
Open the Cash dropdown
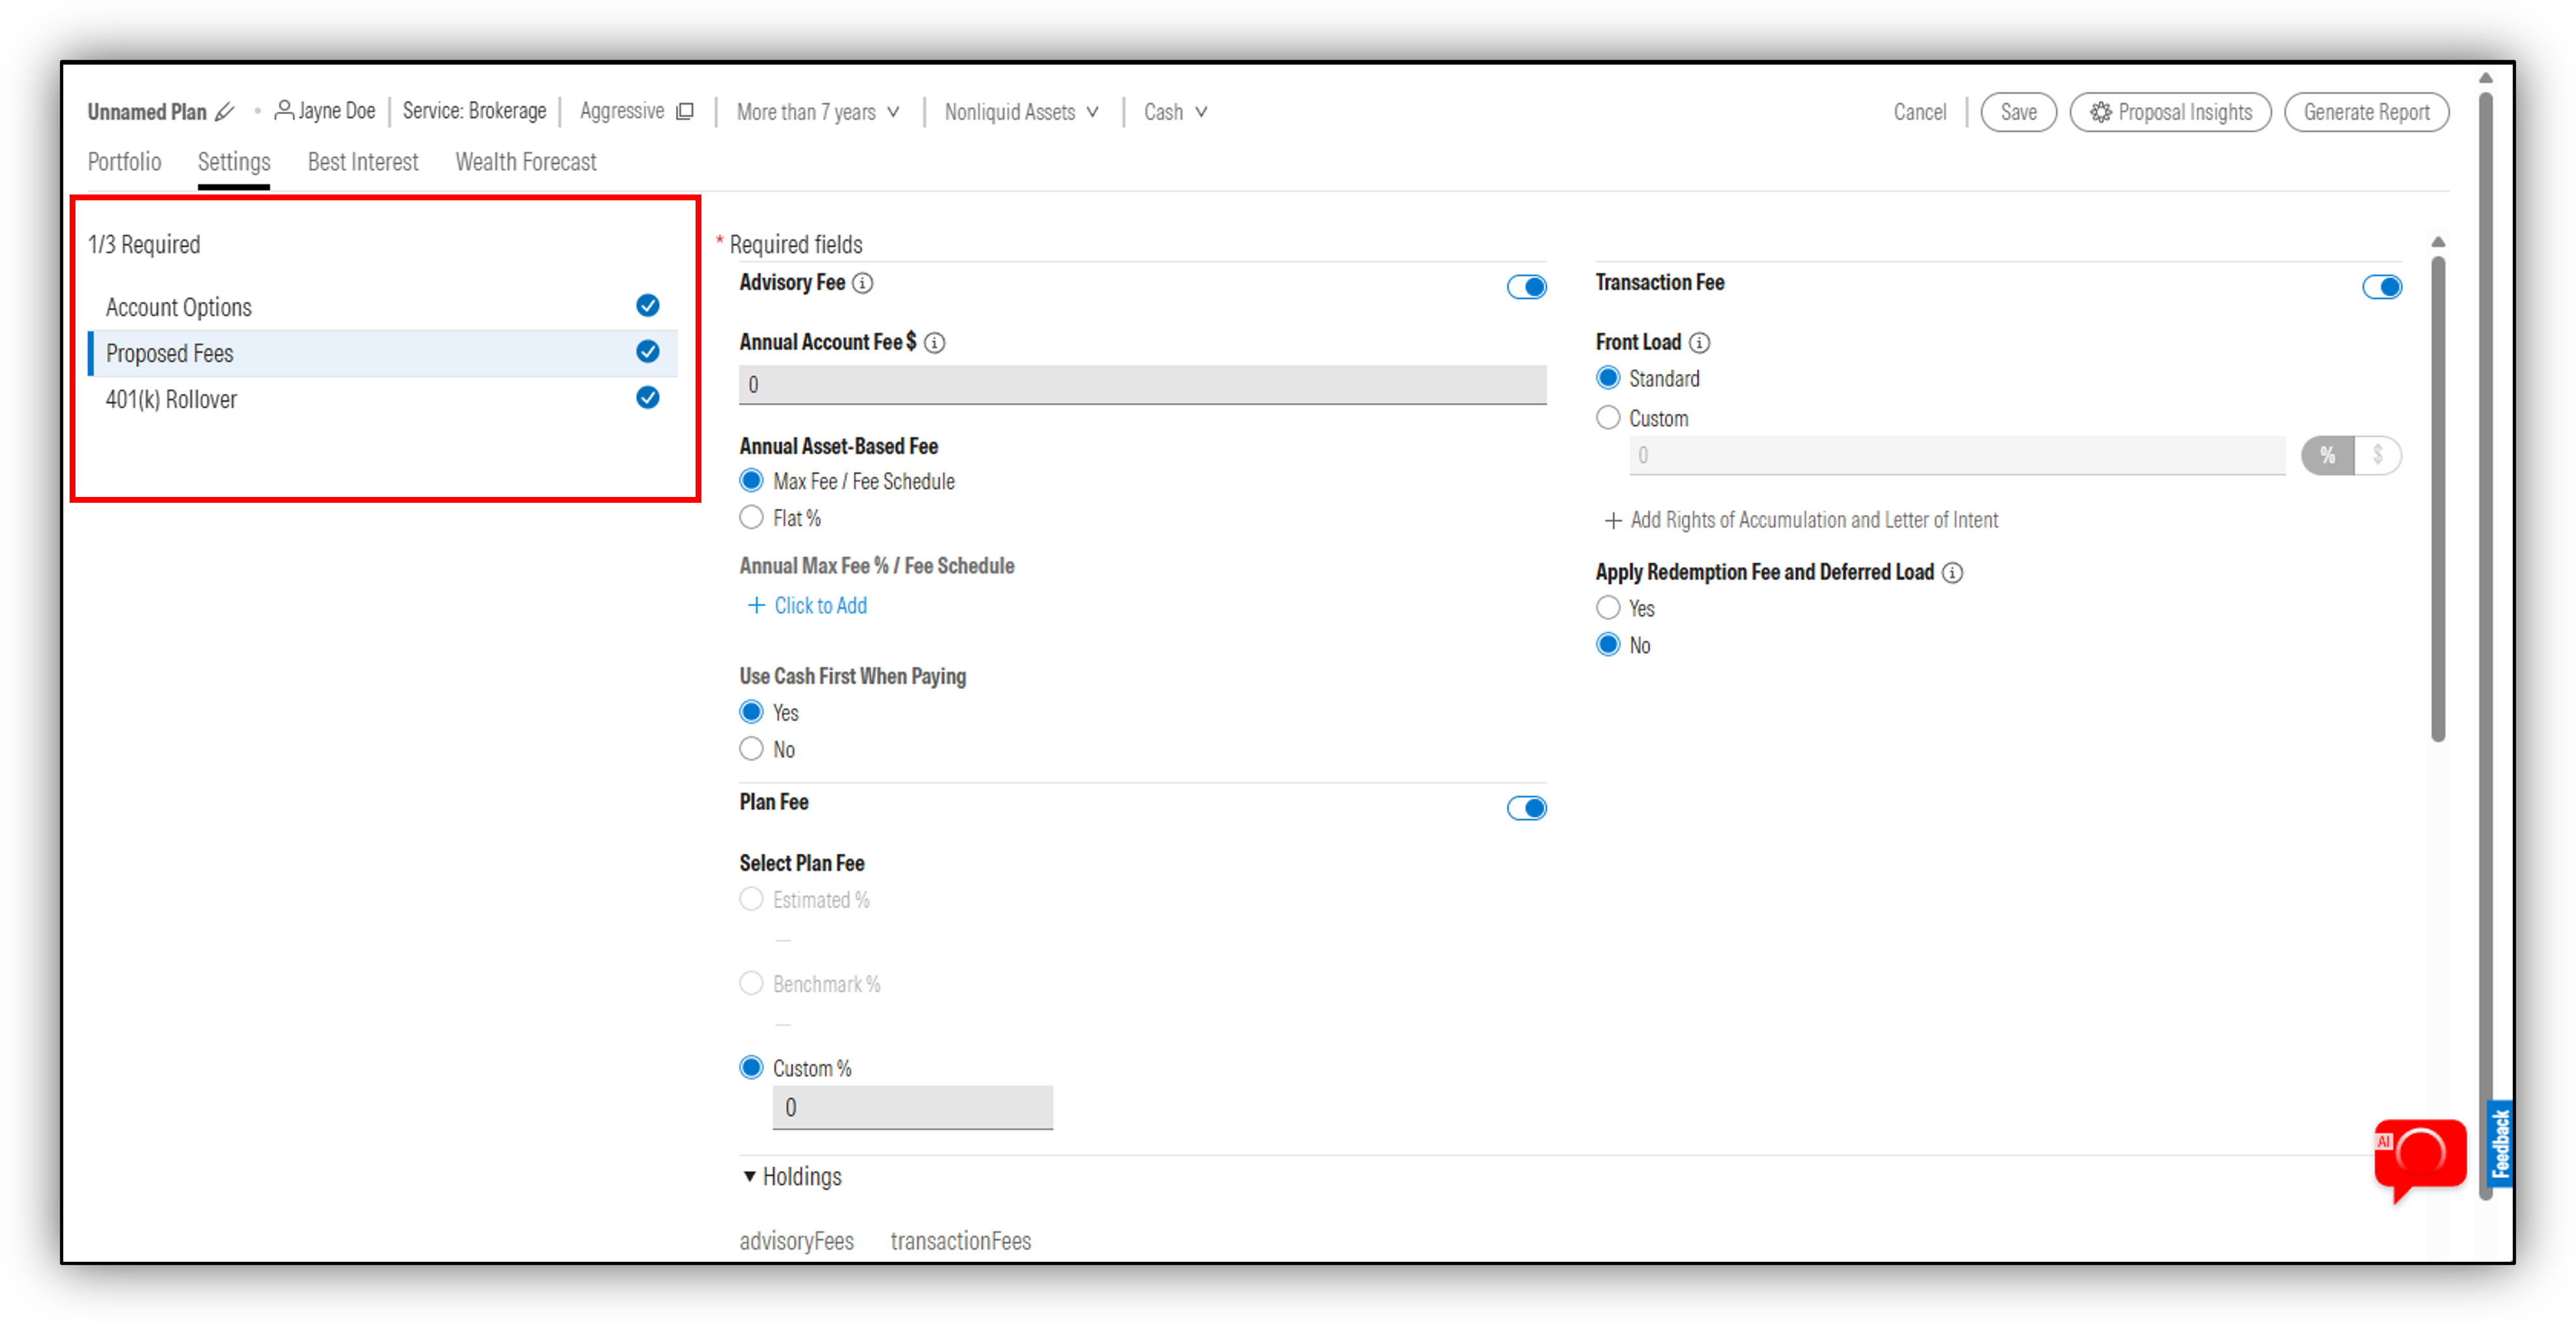point(1176,112)
